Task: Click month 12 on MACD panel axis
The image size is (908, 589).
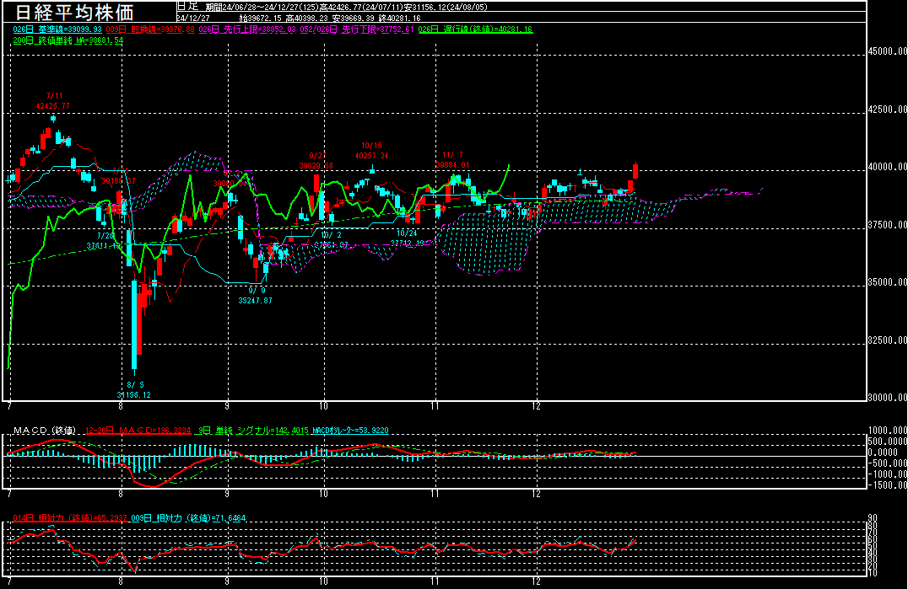Action: (x=536, y=494)
